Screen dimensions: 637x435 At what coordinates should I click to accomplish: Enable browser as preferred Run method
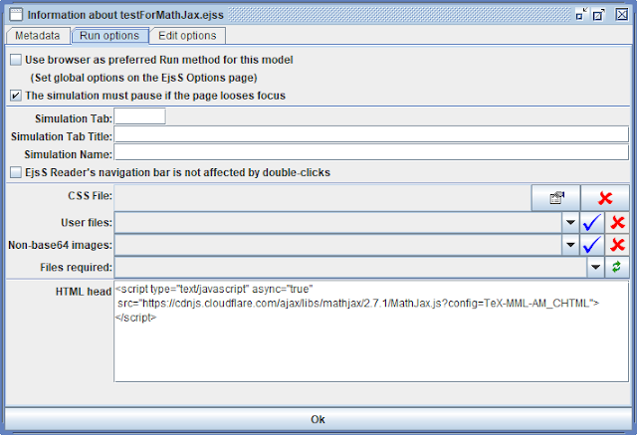pyautogui.click(x=16, y=60)
